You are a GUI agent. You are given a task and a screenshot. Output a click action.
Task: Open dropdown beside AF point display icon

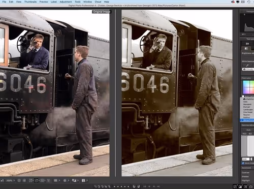[69, 180]
